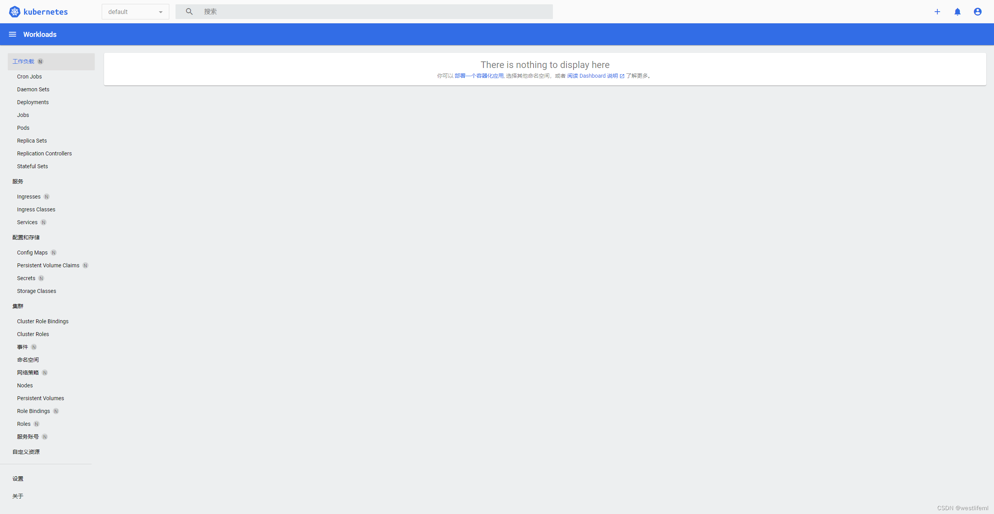Open Config Maps sidebar item
994x514 pixels.
32,253
